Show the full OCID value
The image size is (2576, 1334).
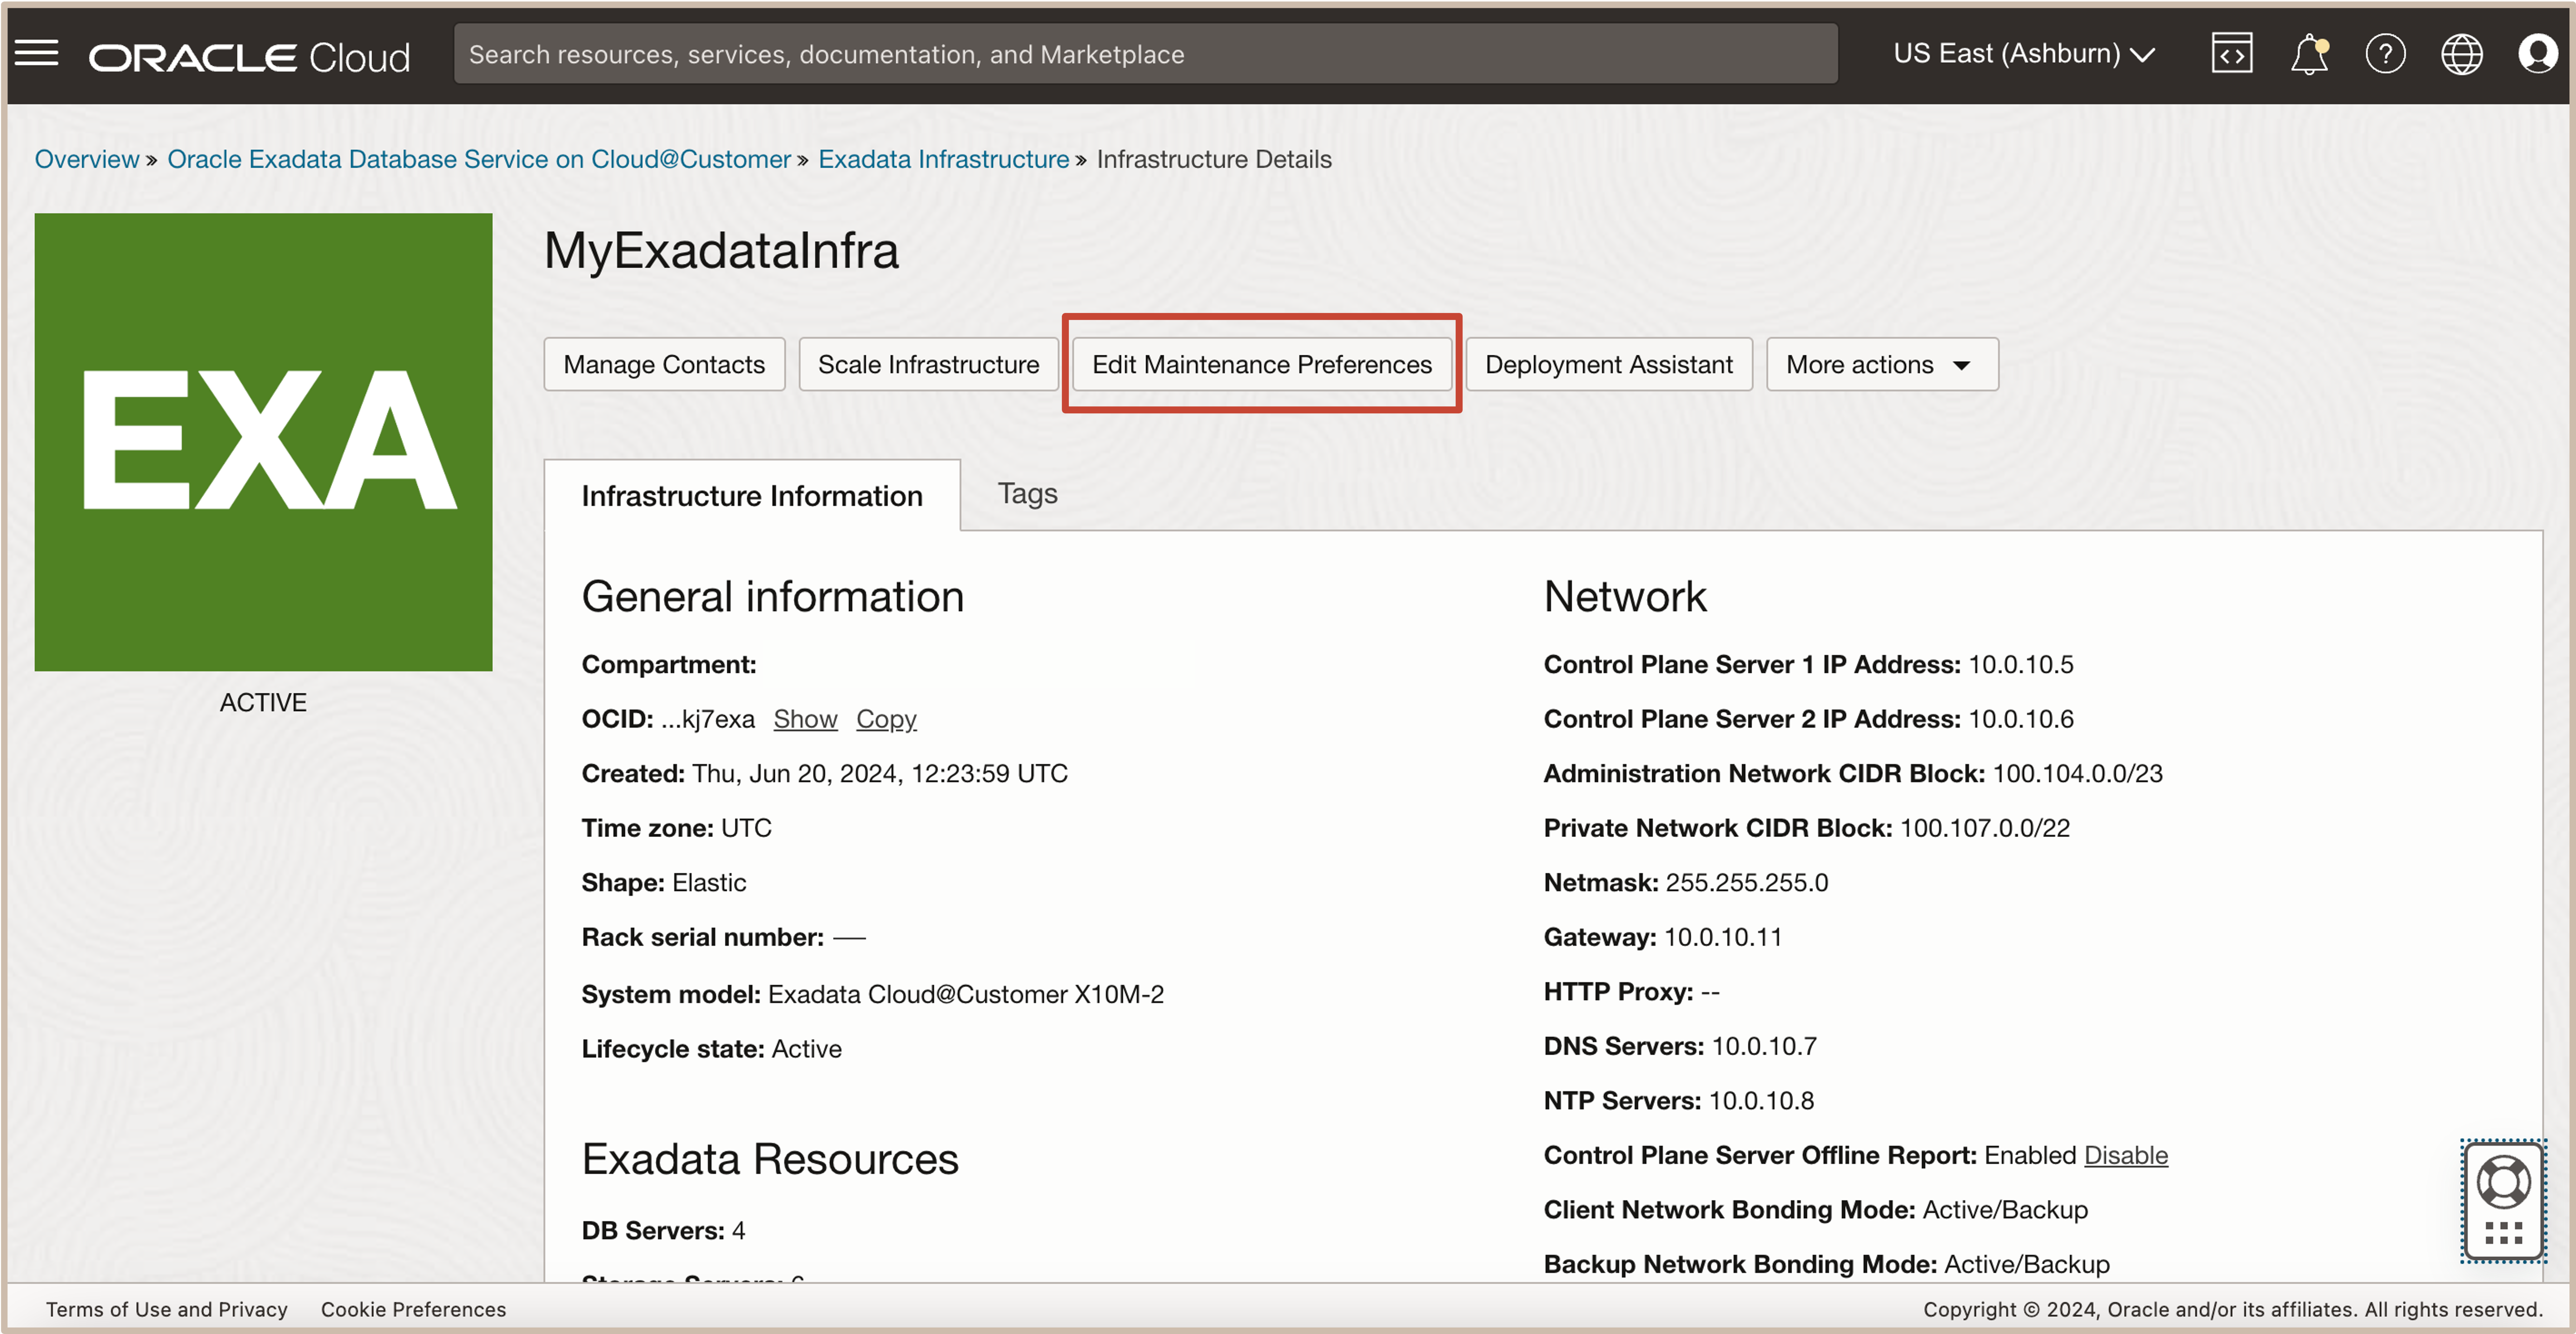coord(805,719)
